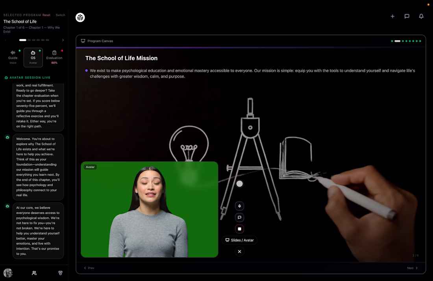
Task: Click the avatar video feed
Action: [150, 209]
